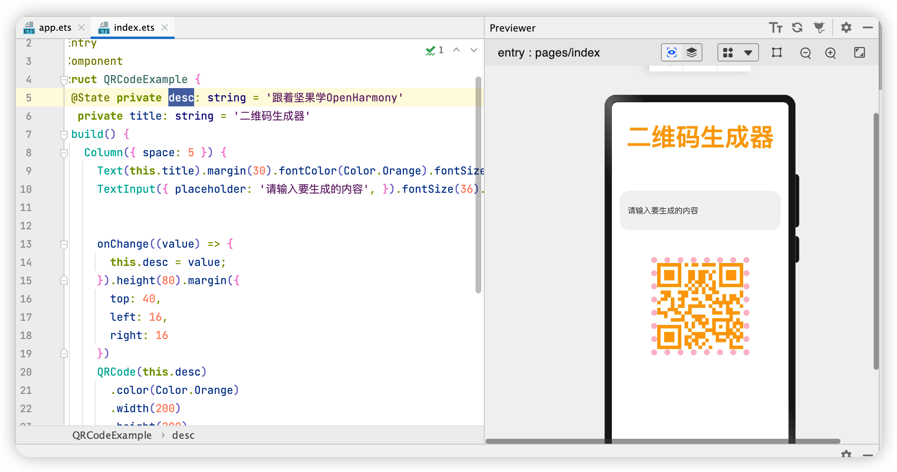Click the 'top: 40,' code line
897x472 pixels.
pos(136,299)
